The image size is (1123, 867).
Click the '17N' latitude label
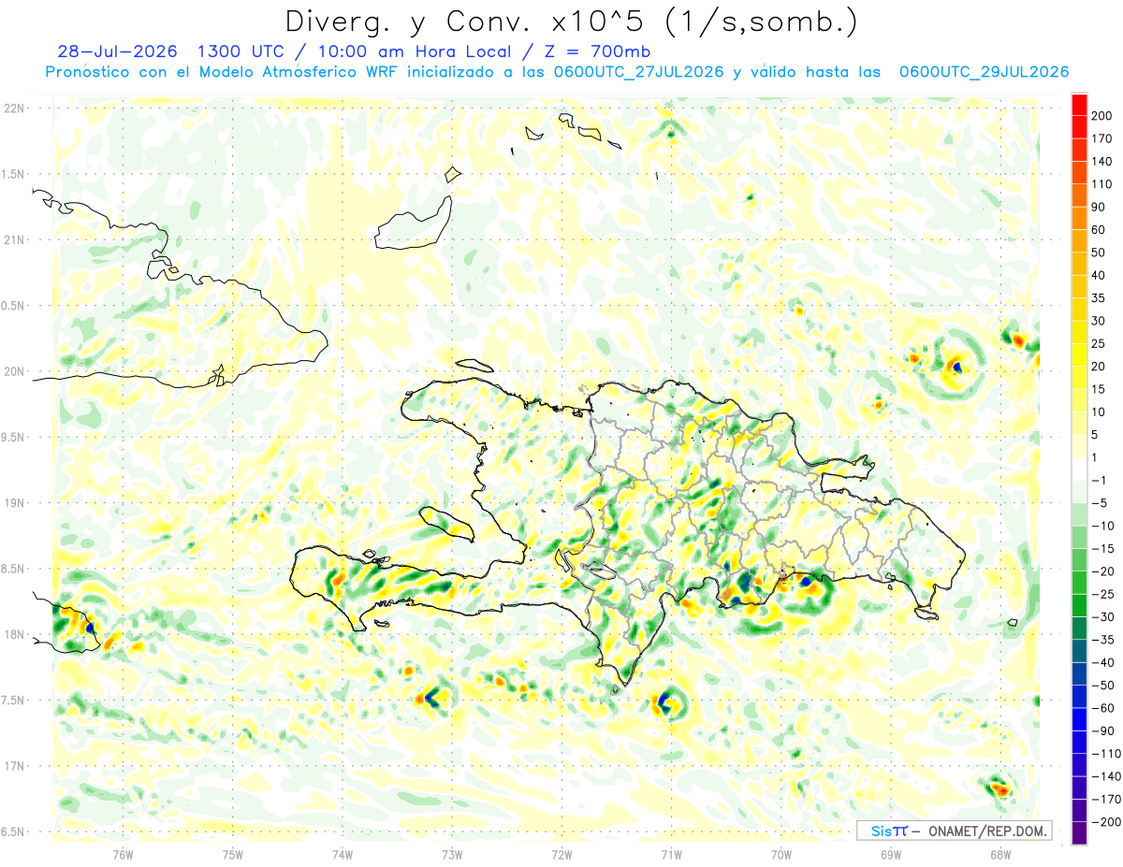coord(13,766)
